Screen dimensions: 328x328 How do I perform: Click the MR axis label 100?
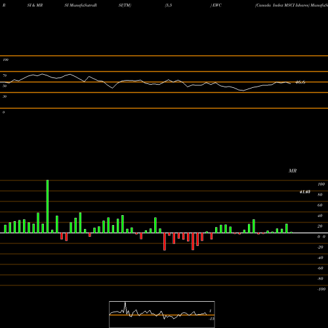321,184
